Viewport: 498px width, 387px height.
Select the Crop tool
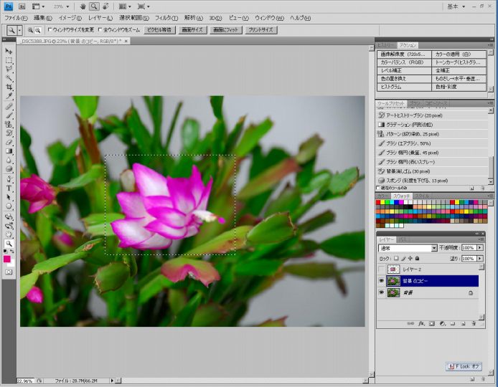click(9, 87)
